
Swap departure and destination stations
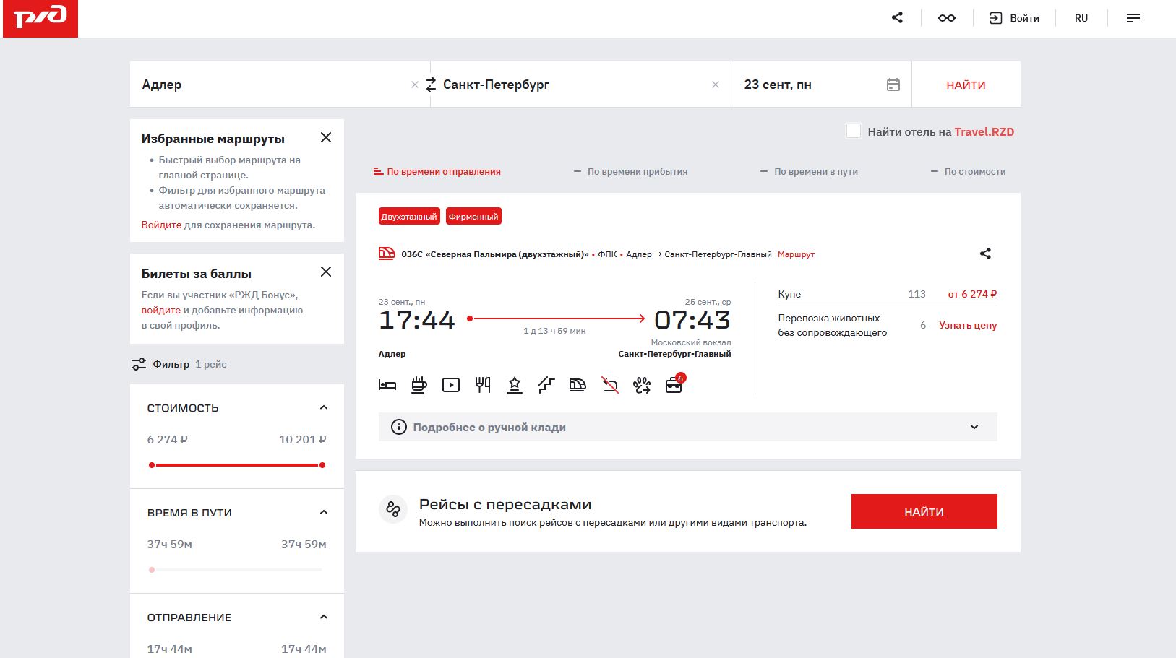coord(431,85)
